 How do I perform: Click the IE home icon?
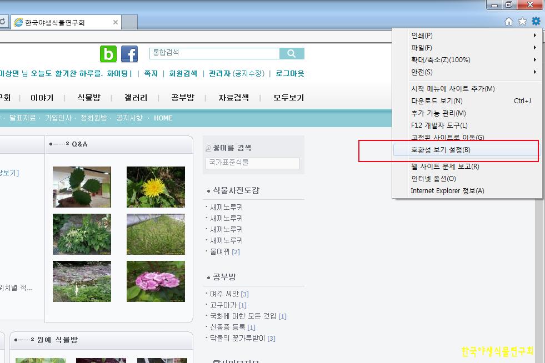point(508,22)
